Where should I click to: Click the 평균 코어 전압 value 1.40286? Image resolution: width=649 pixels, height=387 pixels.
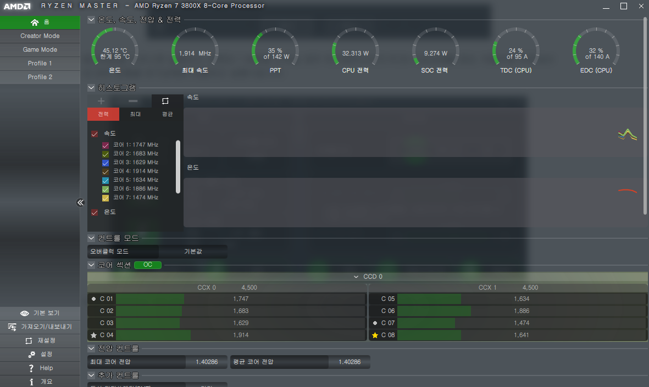[350, 362]
